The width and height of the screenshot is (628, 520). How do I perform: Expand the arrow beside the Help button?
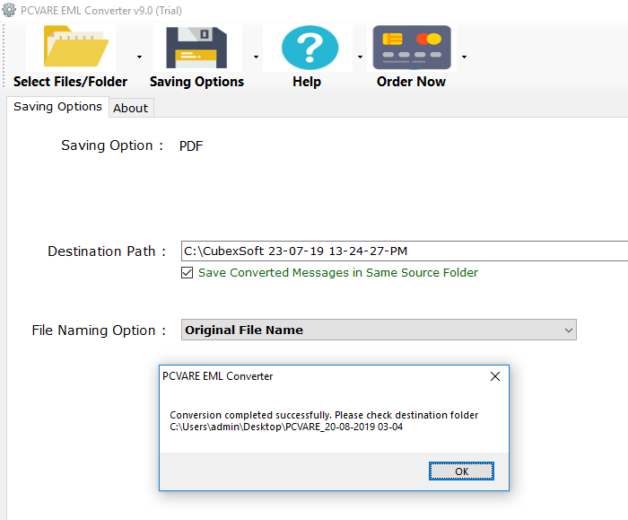360,57
